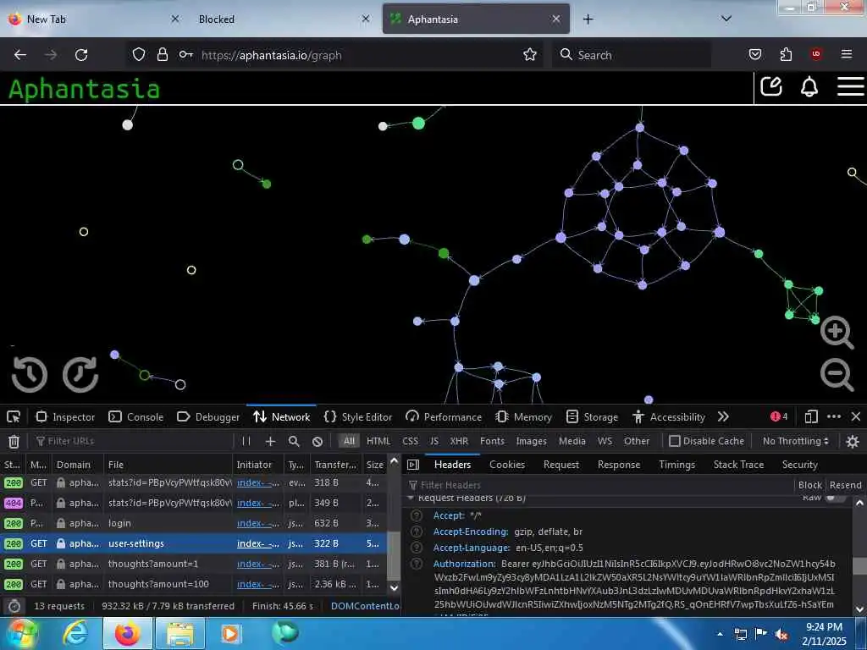Search in network requests magnifier
Image resolution: width=867 pixels, height=650 pixels.
pos(294,441)
